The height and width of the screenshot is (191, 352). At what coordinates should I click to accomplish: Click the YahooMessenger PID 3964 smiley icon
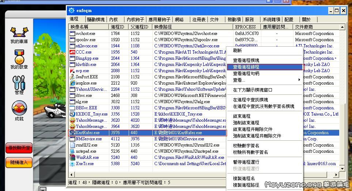[x=72, y=126]
